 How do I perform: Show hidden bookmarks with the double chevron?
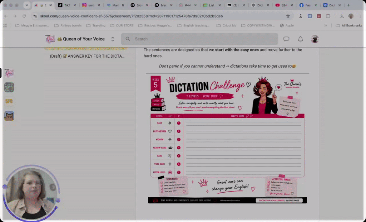325,25
